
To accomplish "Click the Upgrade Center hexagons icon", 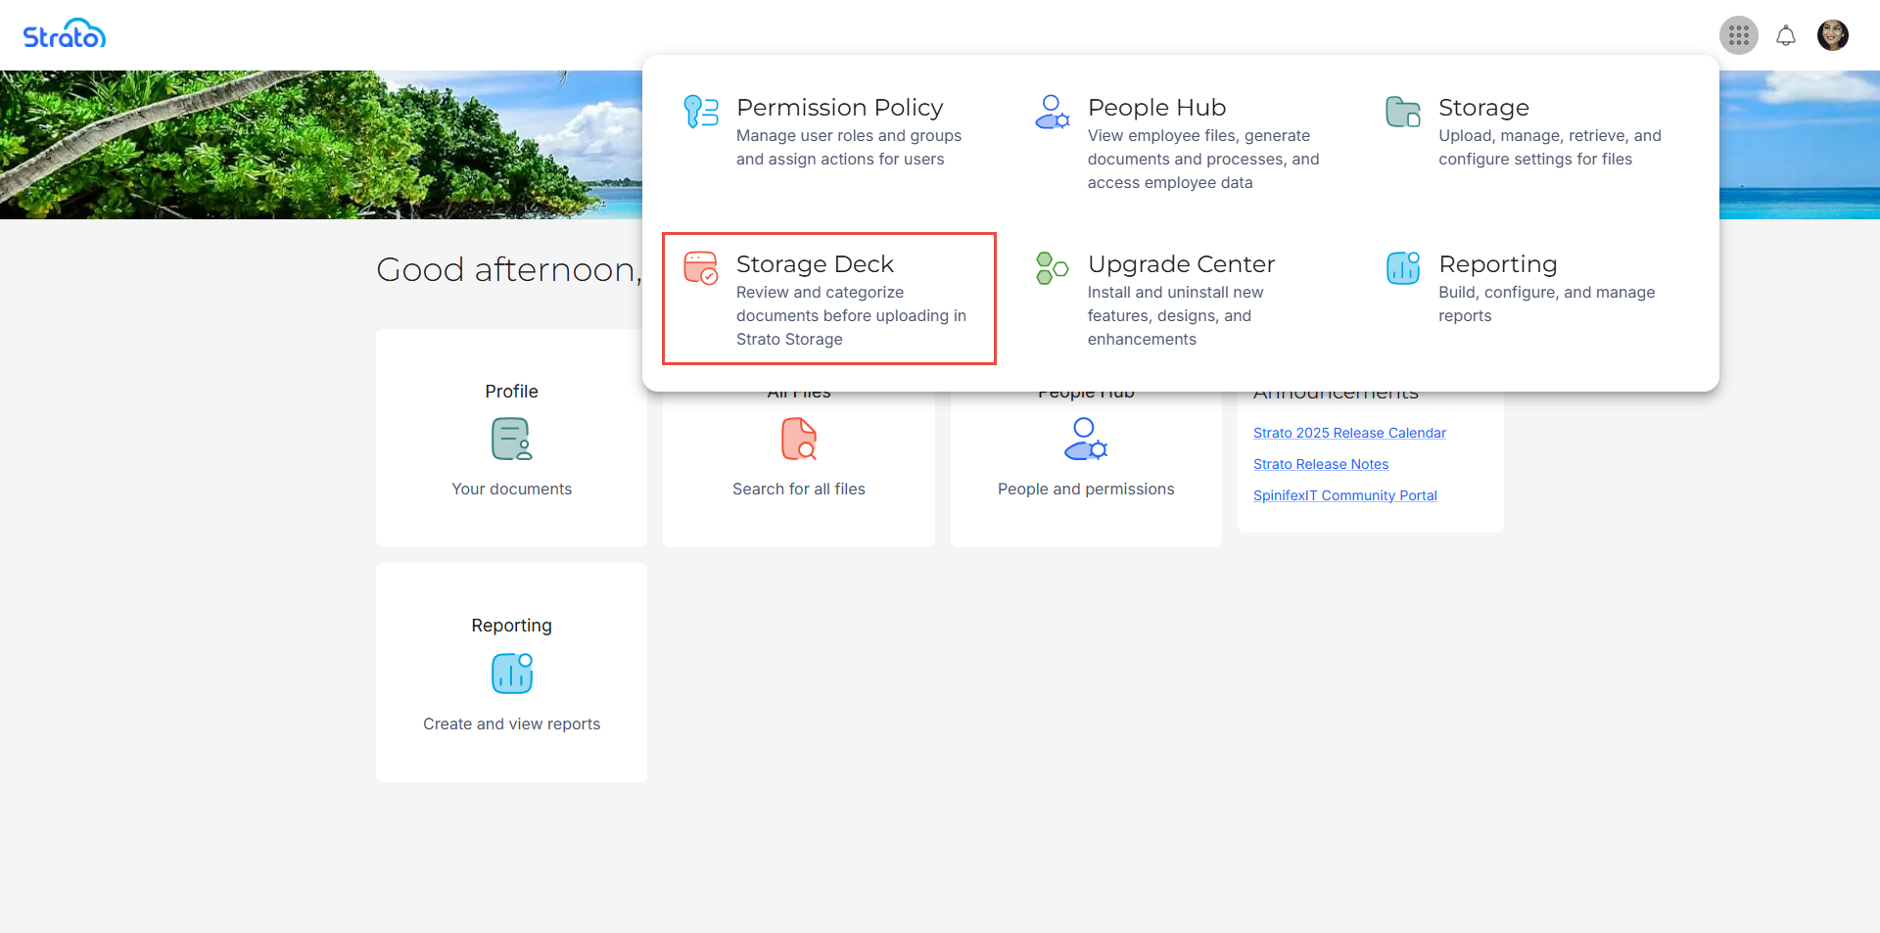I will 1052,268.
